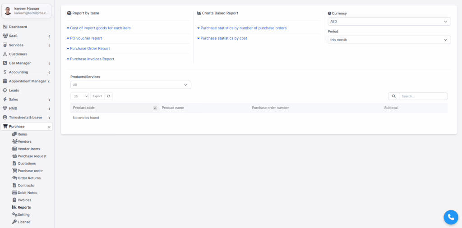The image size is (462, 228).
Task: Click the table Search input field
Action: [x=423, y=96]
